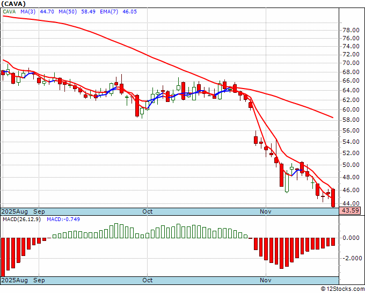365x293 pixels.
Task: Select the MA(50) legend label
Action: (x=68, y=12)
